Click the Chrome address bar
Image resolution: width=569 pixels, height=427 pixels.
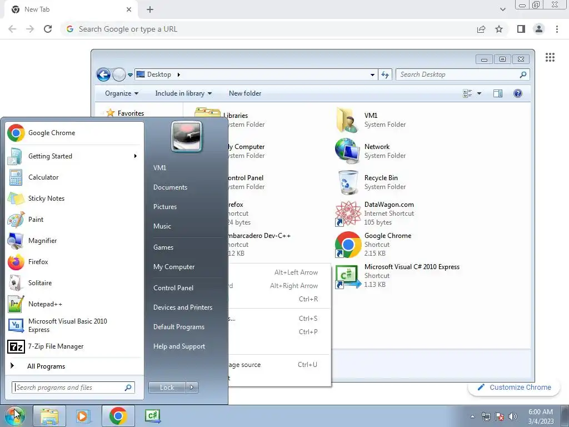(268, 29)
